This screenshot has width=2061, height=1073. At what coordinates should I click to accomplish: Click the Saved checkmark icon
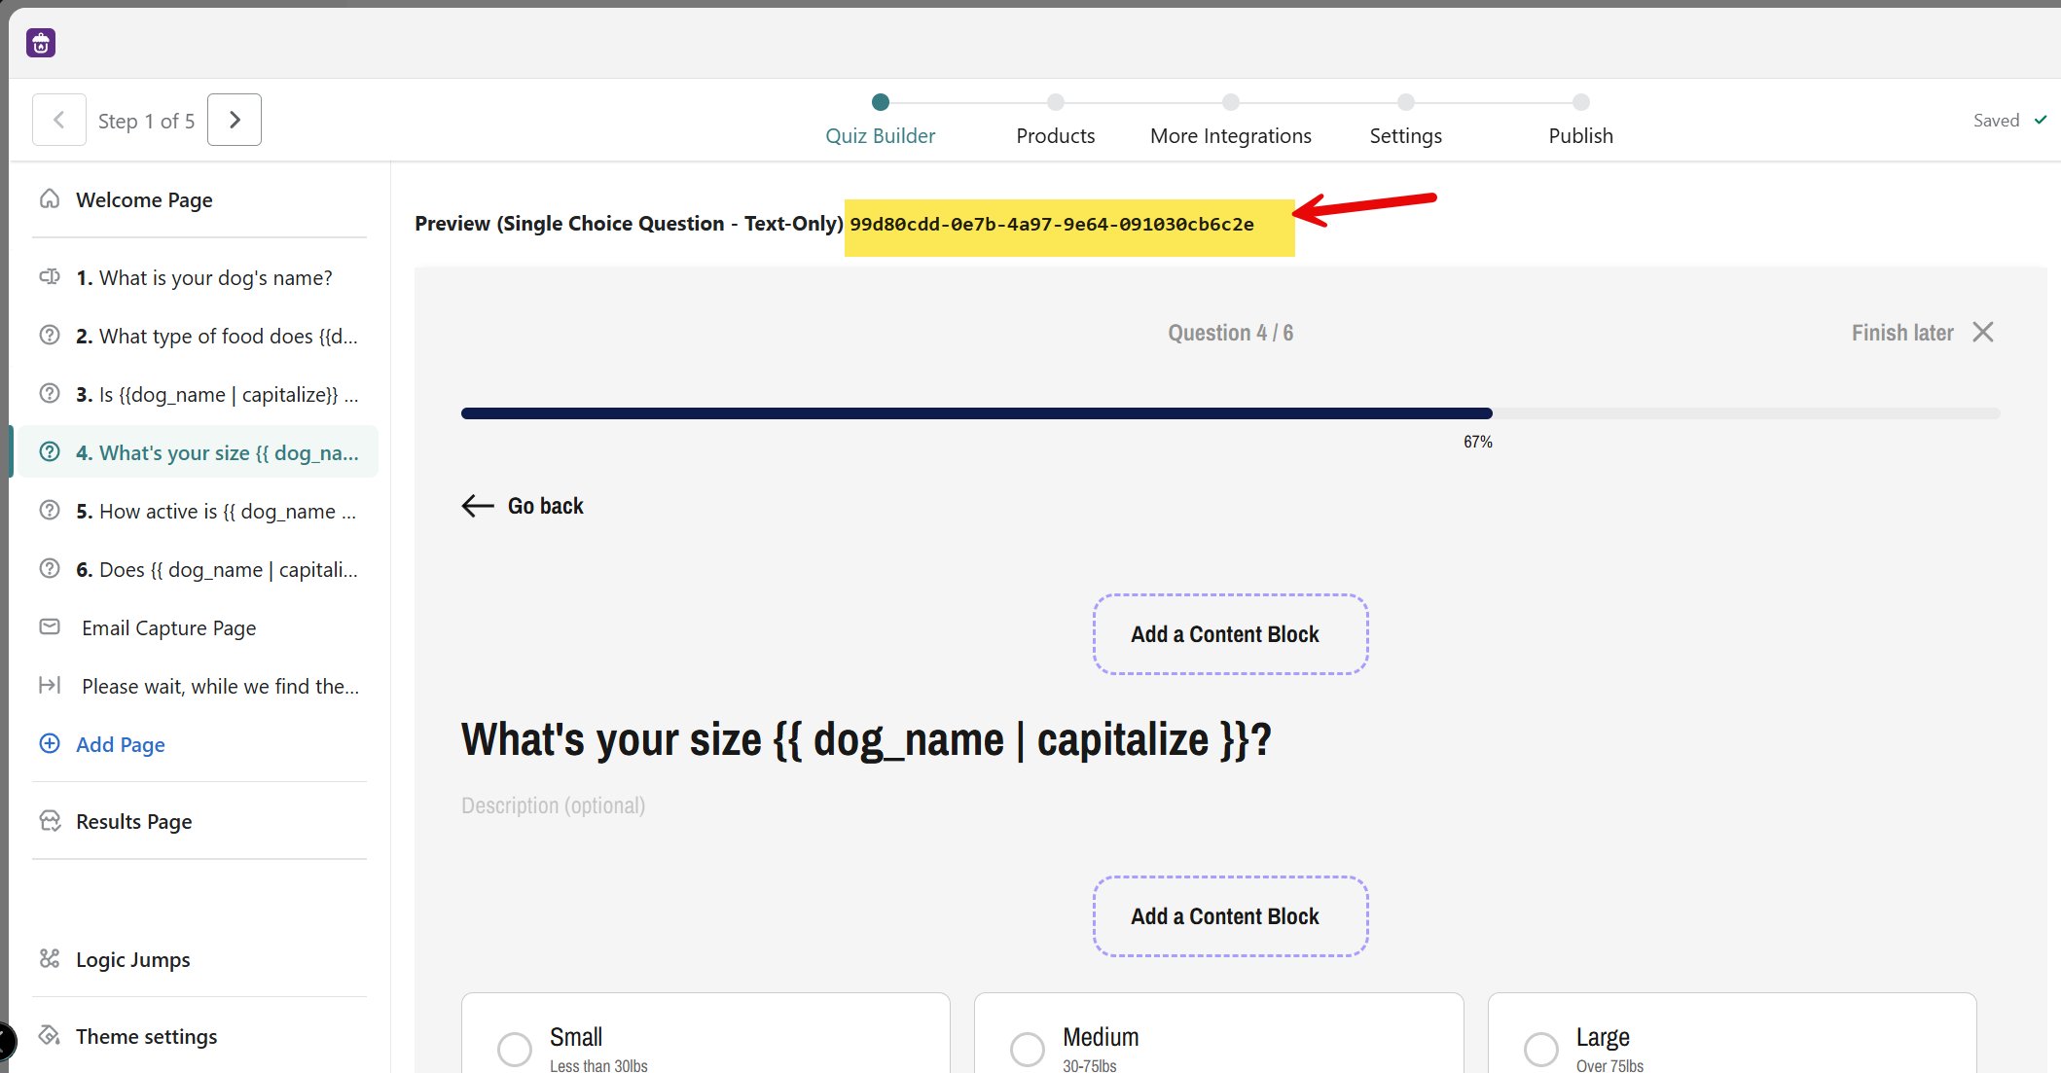click(x=2041, y=120)
